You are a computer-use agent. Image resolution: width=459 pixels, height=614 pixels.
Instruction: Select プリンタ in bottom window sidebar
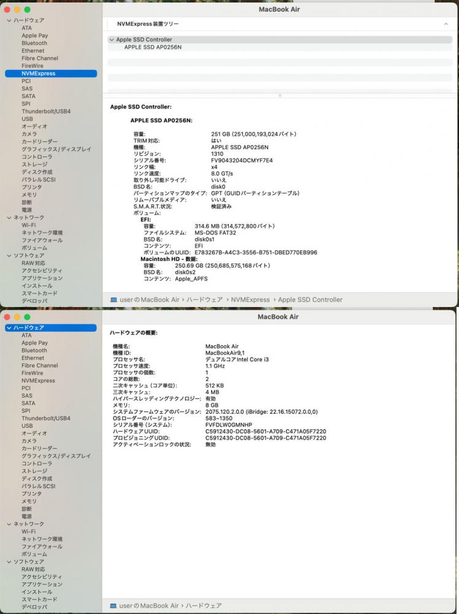coord(32,494)
